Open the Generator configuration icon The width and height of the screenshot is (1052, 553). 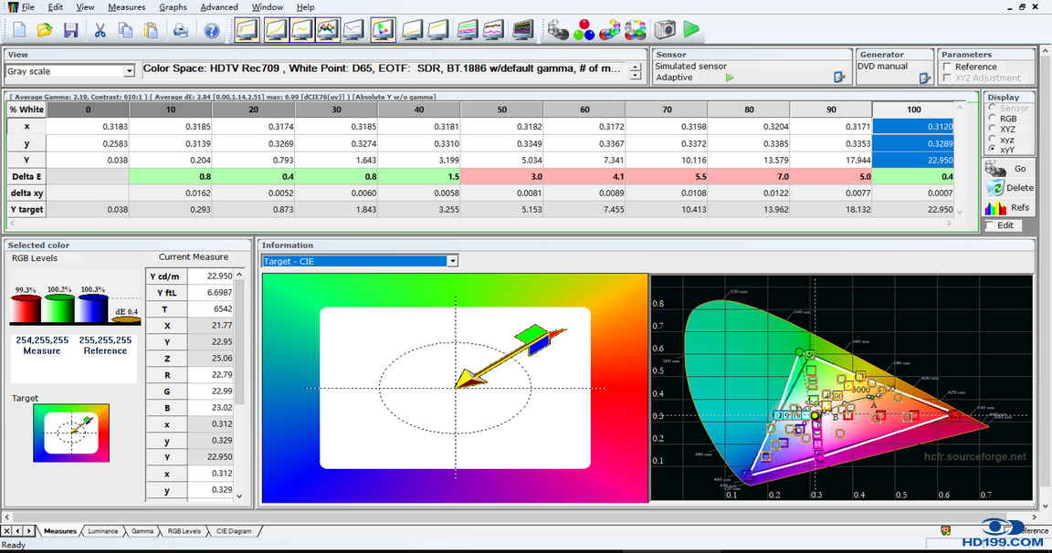[x=924, y=78]
